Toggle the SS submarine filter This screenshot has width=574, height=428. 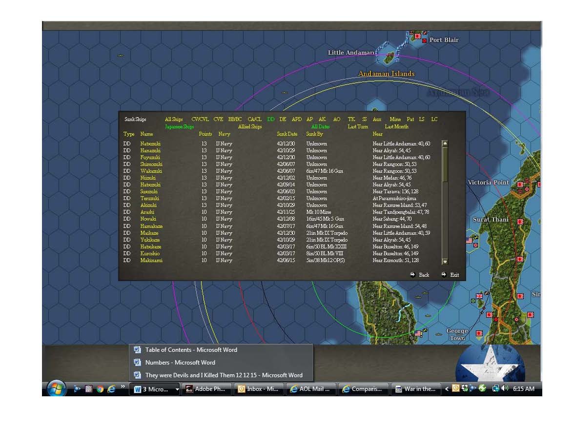click(x=364, y=120)
